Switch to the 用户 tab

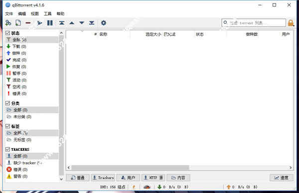point(128,178)
